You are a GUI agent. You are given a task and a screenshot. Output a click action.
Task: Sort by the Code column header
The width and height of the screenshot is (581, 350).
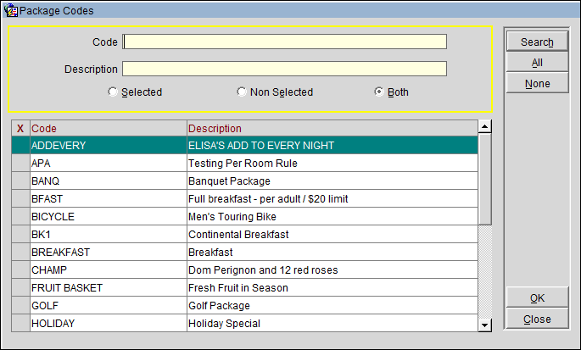108,129
